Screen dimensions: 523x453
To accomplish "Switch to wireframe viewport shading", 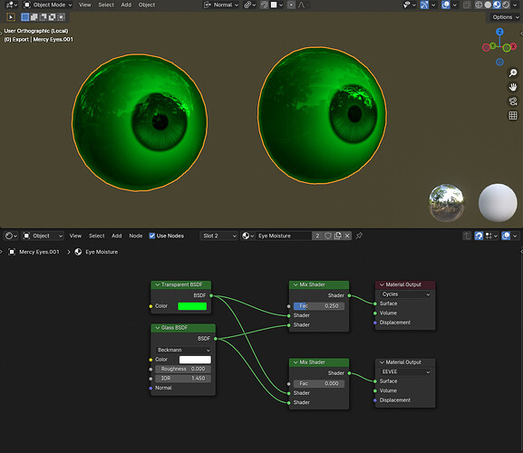I will pyautogui.click(x=479, y=5).
